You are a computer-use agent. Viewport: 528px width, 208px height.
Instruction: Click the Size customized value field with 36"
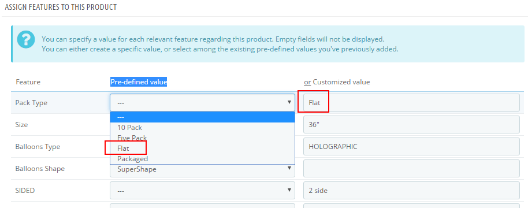(411, 125)
